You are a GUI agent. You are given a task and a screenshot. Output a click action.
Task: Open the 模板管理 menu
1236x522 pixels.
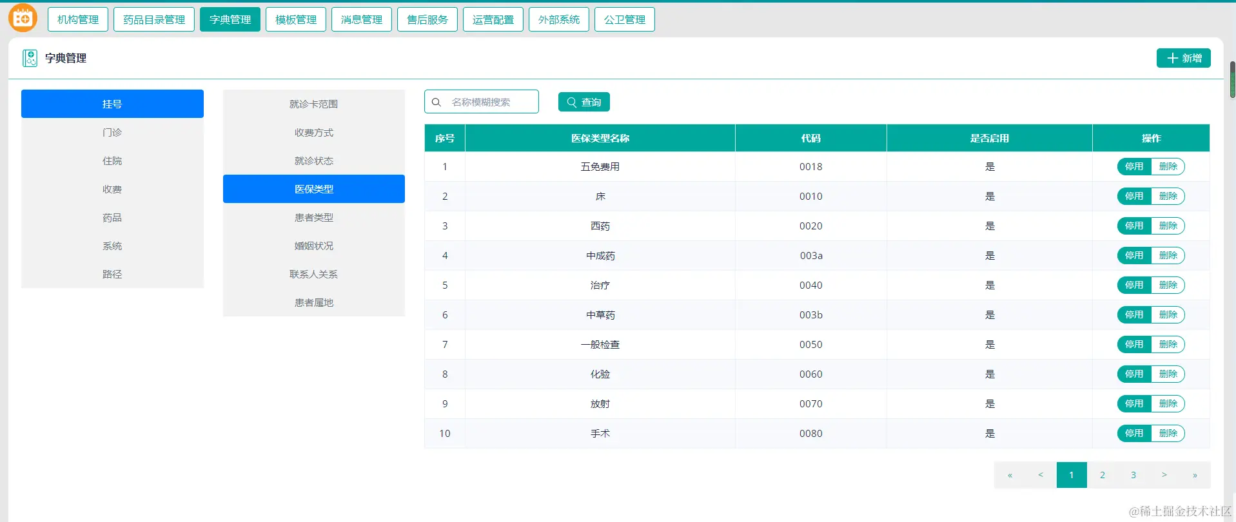[296, 19]
